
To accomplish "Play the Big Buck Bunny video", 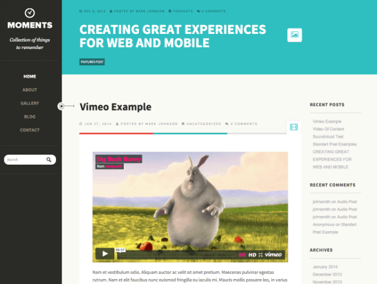I will [105, 254].
